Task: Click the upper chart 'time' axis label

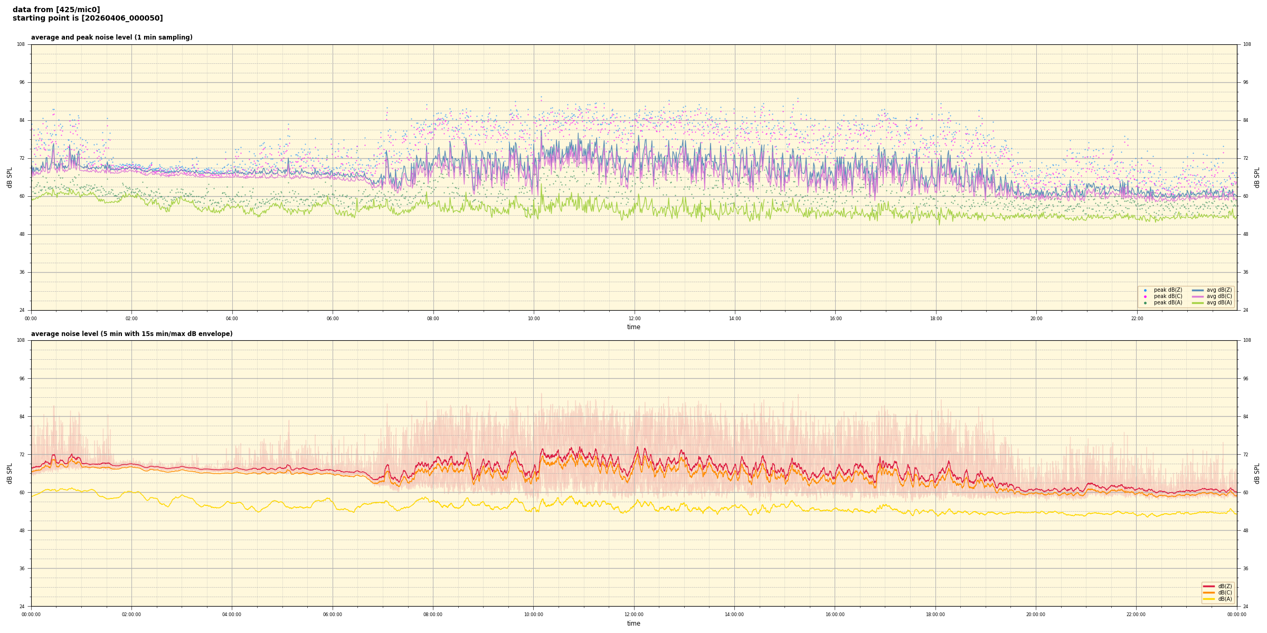Action: 633,327
